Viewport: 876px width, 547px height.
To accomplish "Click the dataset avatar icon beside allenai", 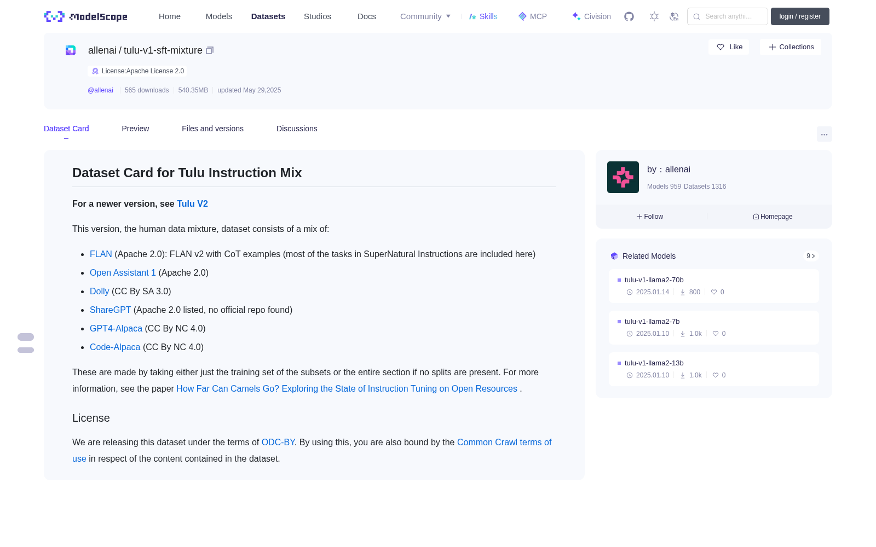I will coord(71,50).
